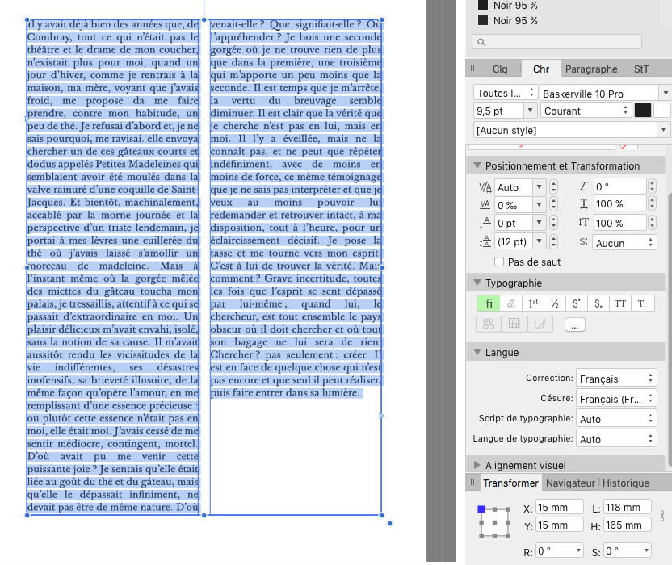This screenshot has width=672, height=565.
Task: Open the Courant font style dropdown
Action: click(586, 111)
